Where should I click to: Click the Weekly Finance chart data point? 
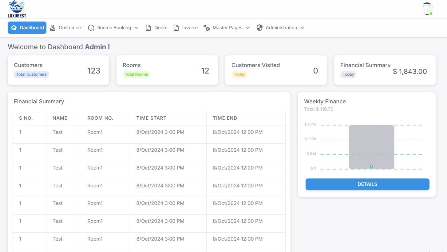(x=371, y=166)
